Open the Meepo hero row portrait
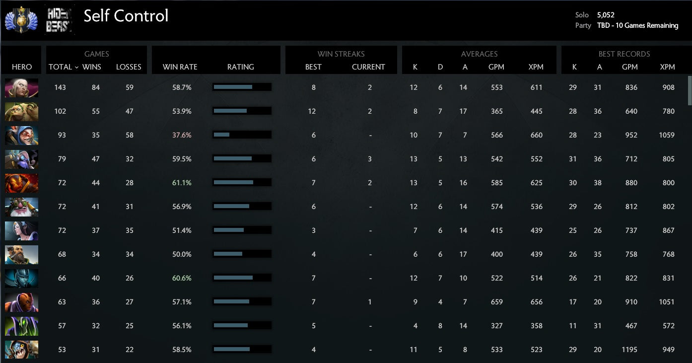Viewport: 692px width, 363px height. pyautogui.click(x=21, y=136)
